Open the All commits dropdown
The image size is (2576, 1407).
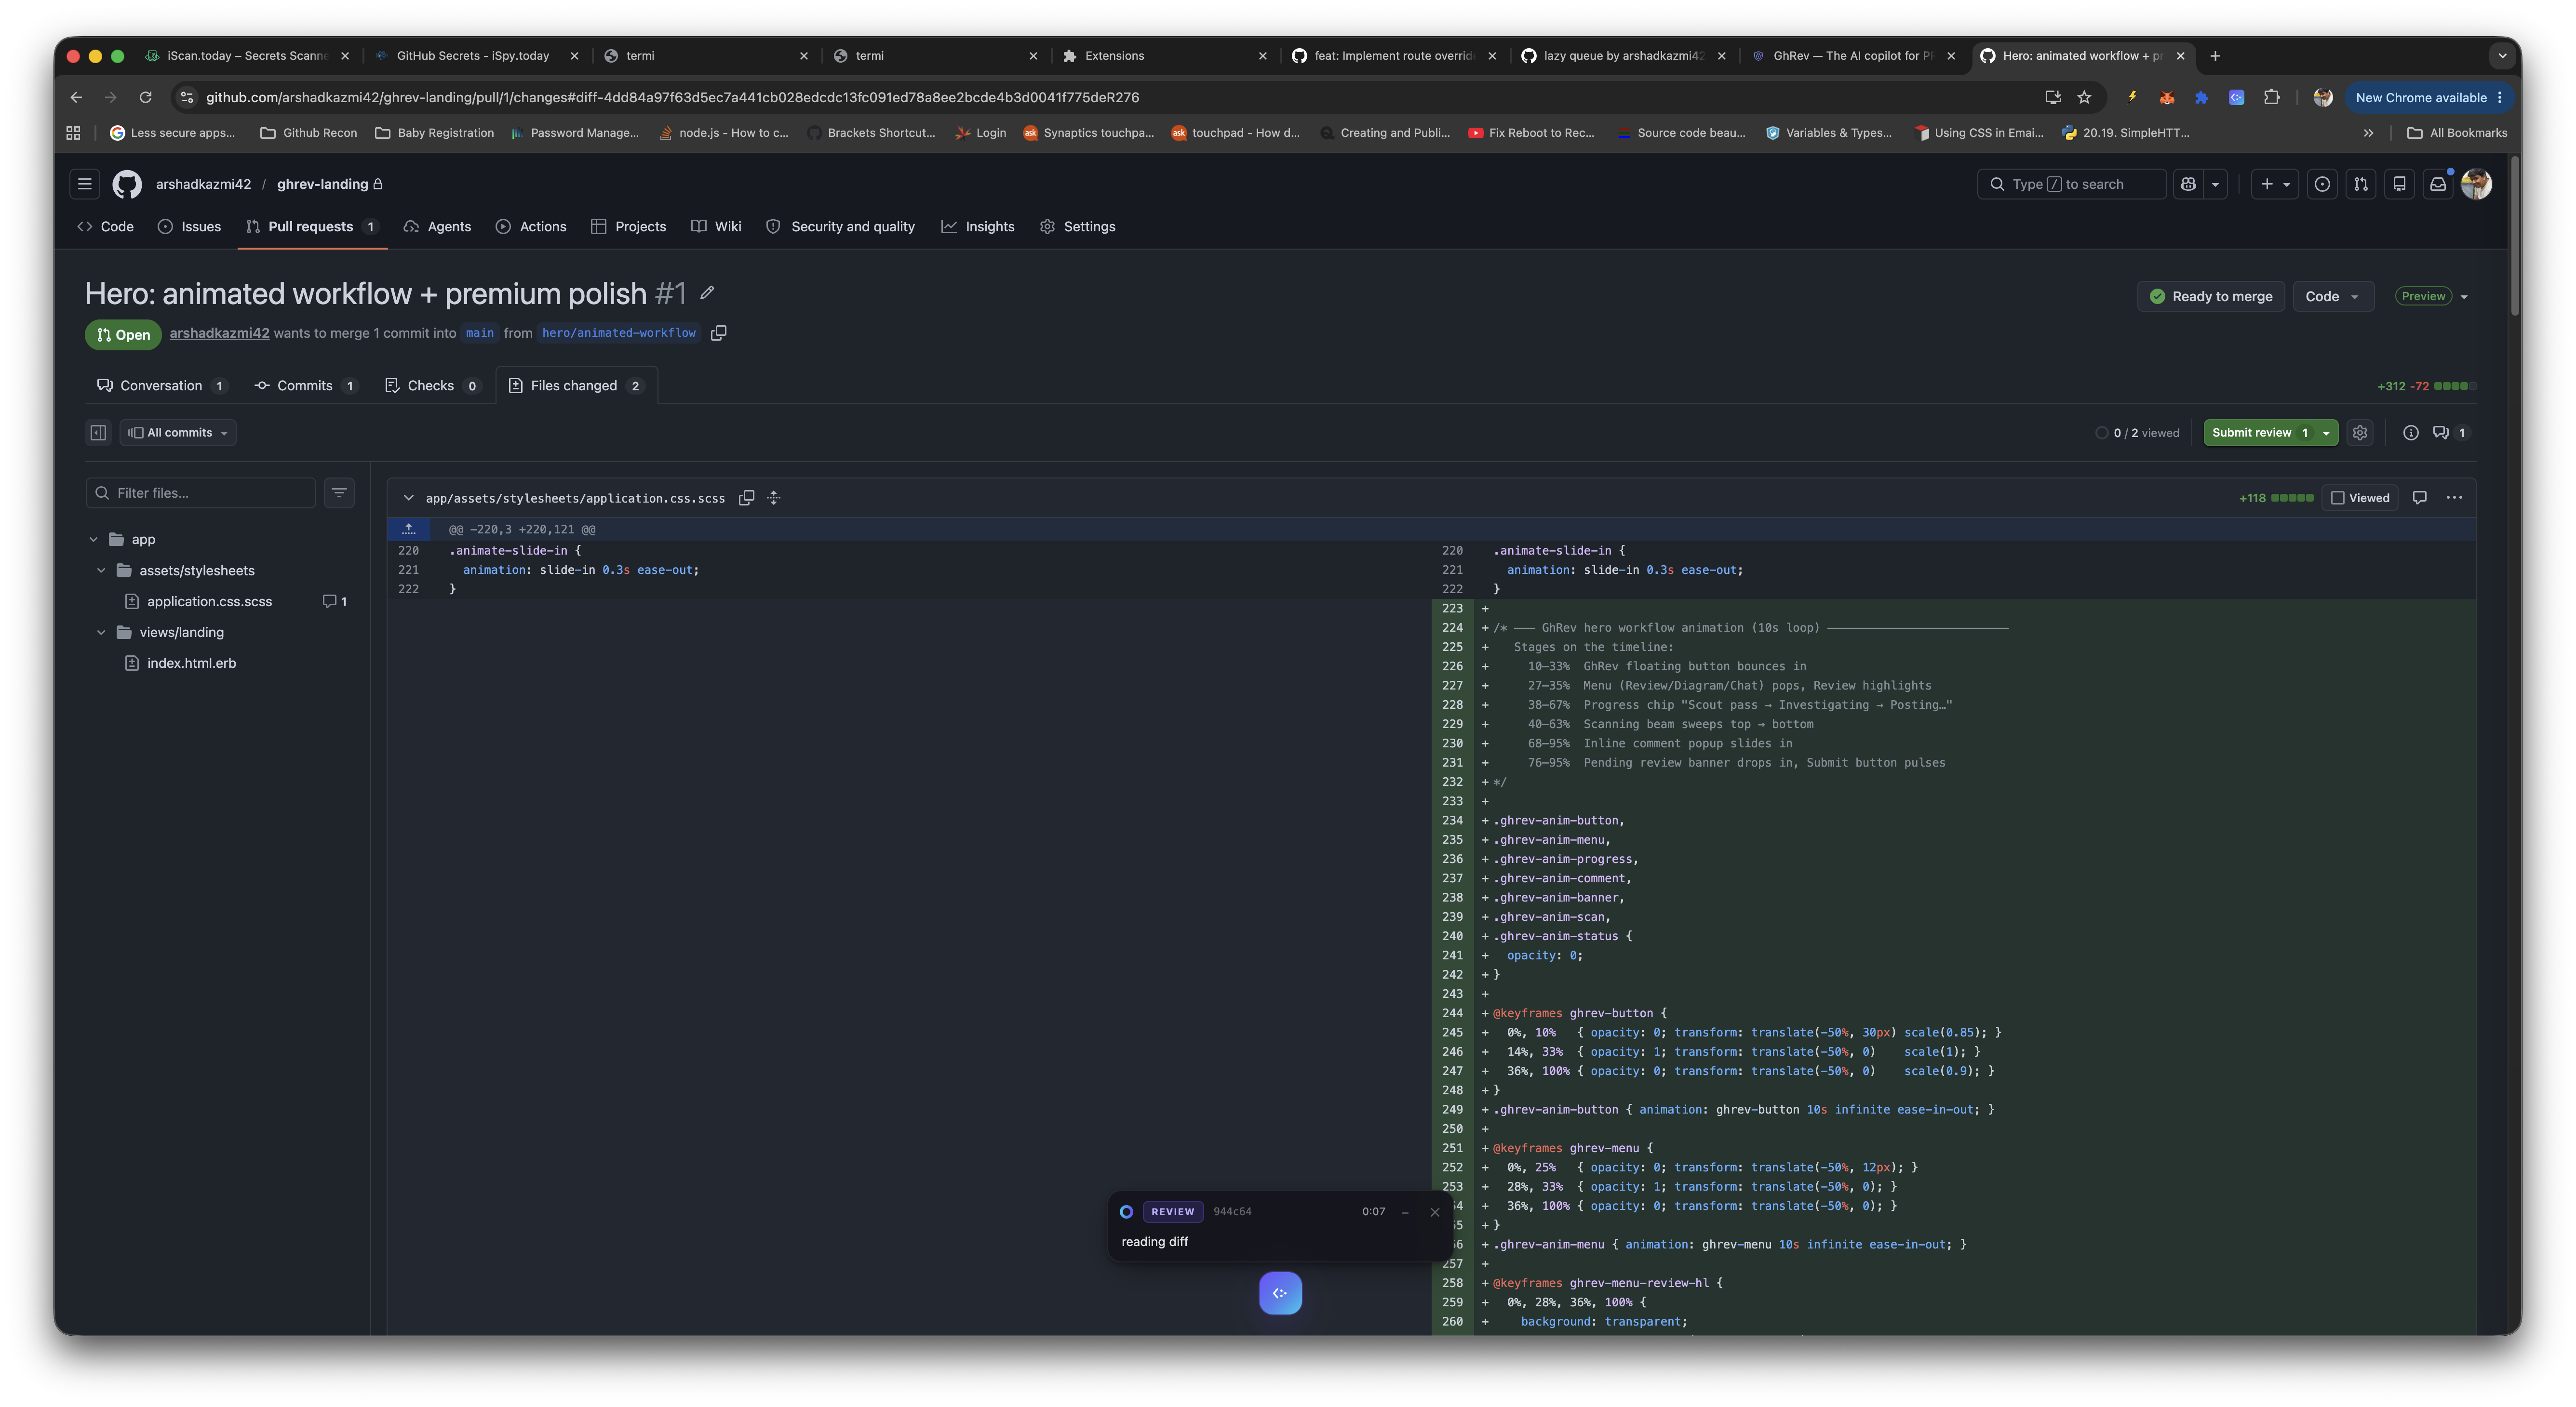click(x=178, y=433)
